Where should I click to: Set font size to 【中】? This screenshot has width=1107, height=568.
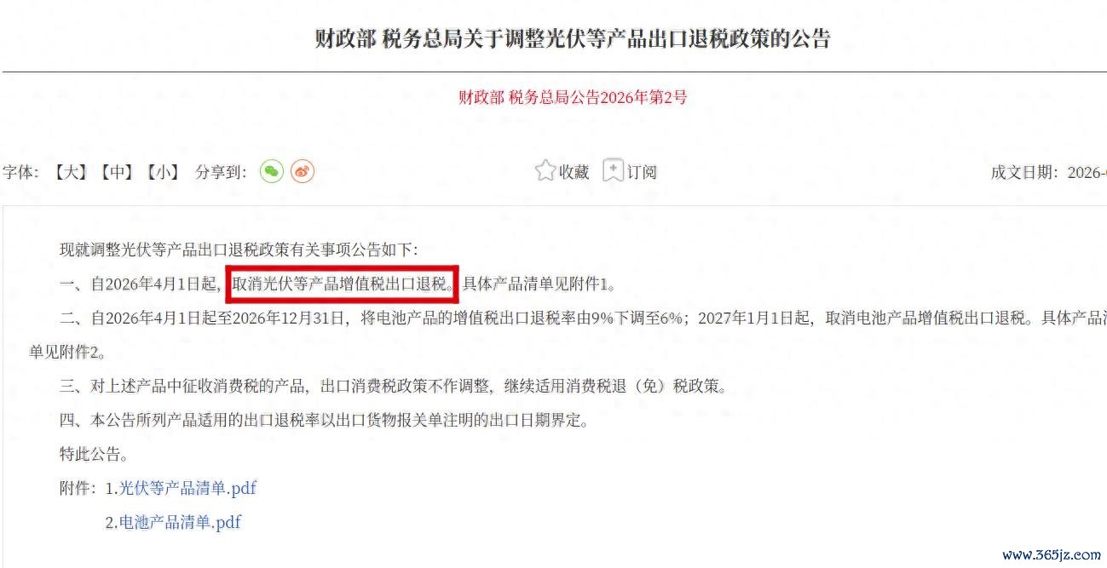tap(114, 172)
